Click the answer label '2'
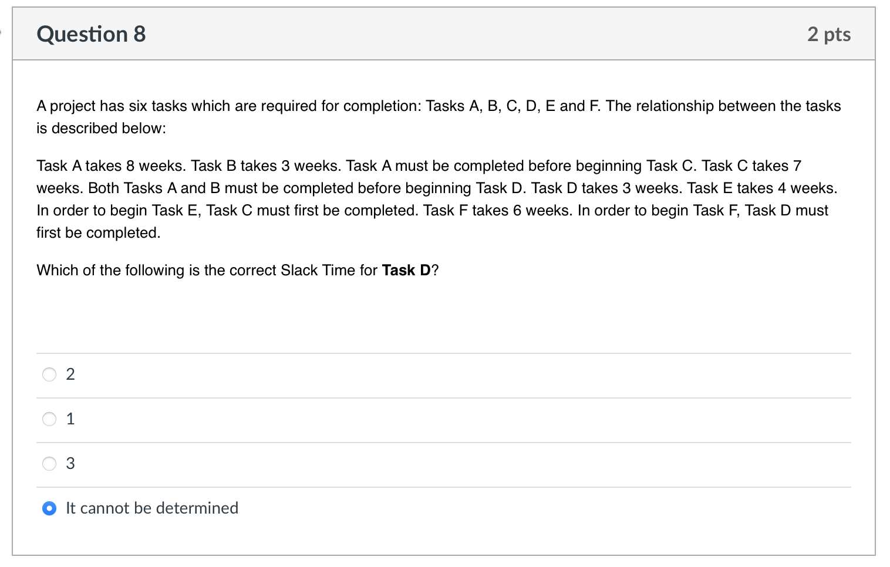The width and height of the screenshot is (890, 567). tap(70, 374)
